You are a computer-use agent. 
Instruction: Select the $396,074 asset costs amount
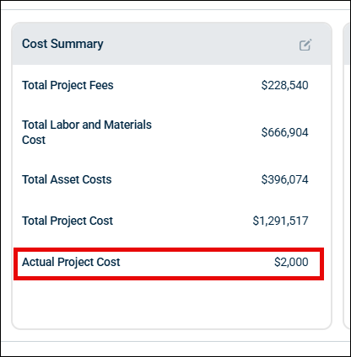point(284,179)
